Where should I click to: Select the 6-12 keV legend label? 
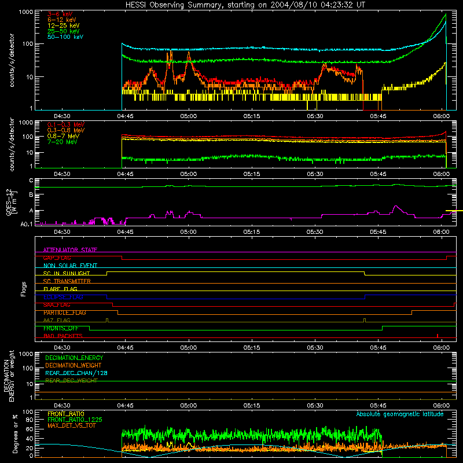(62, 20)
